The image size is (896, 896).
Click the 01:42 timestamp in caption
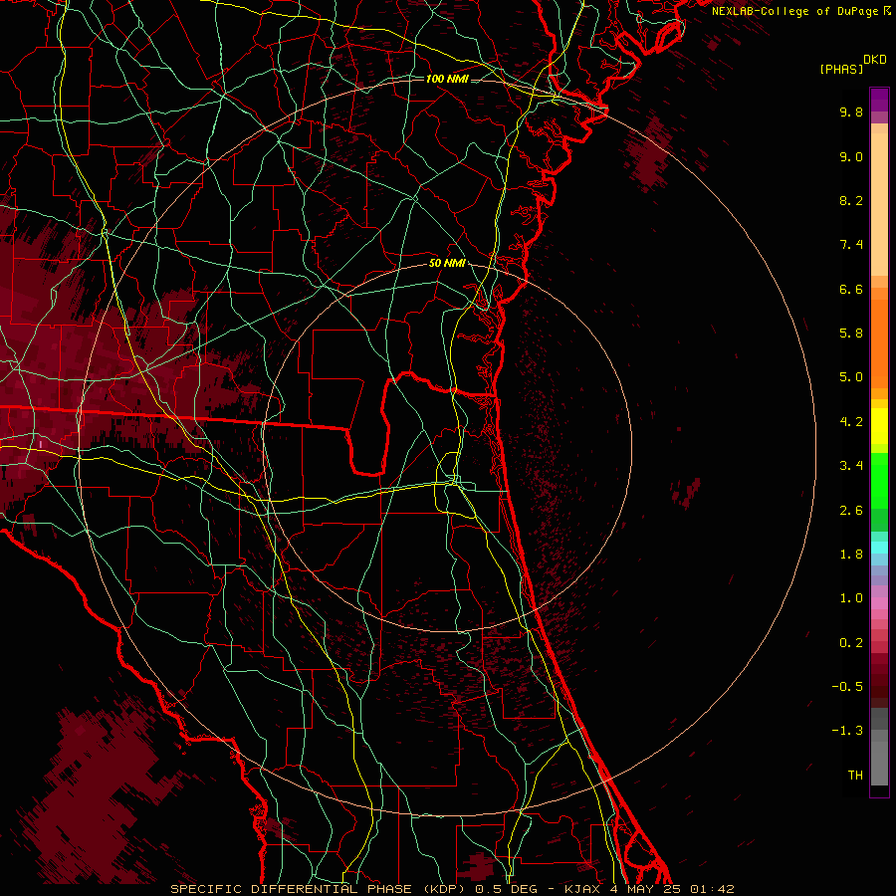(x=712, y=889)
